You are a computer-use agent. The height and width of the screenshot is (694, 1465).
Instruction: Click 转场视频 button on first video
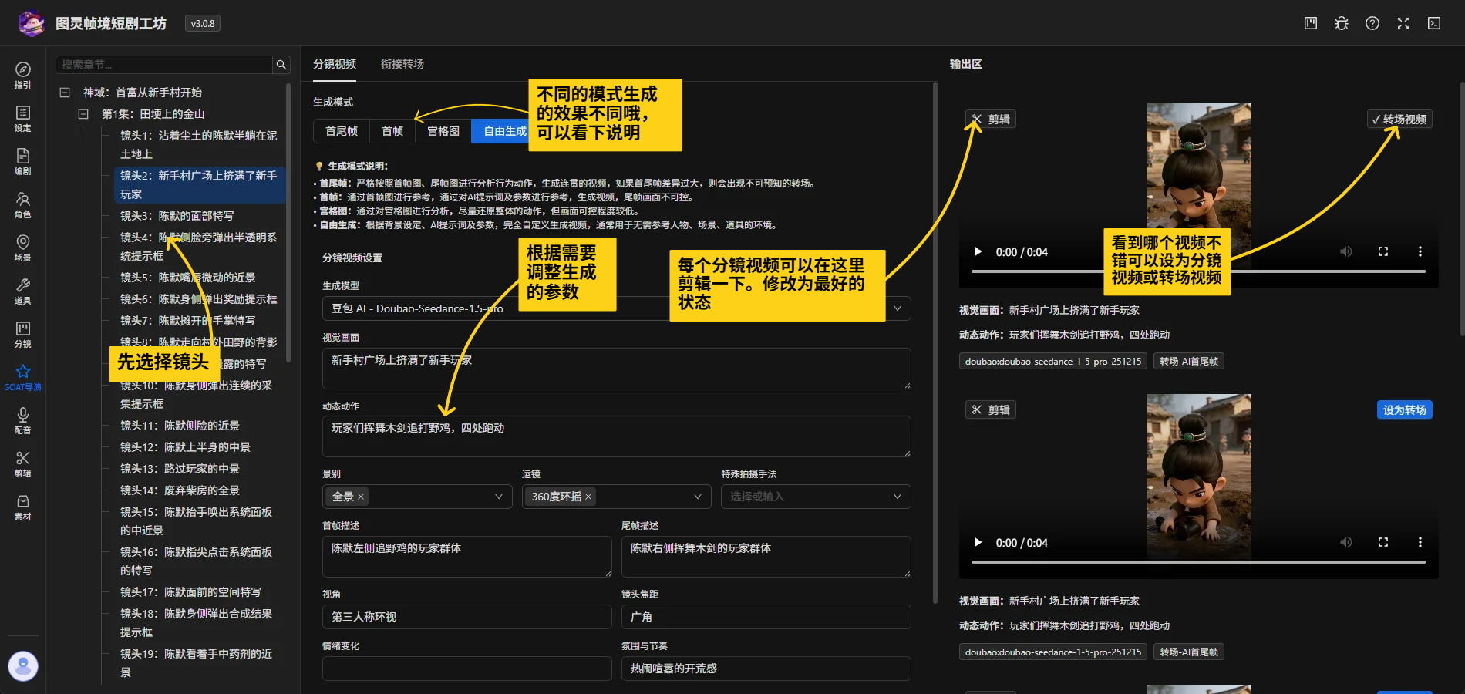pos(1399,120)
